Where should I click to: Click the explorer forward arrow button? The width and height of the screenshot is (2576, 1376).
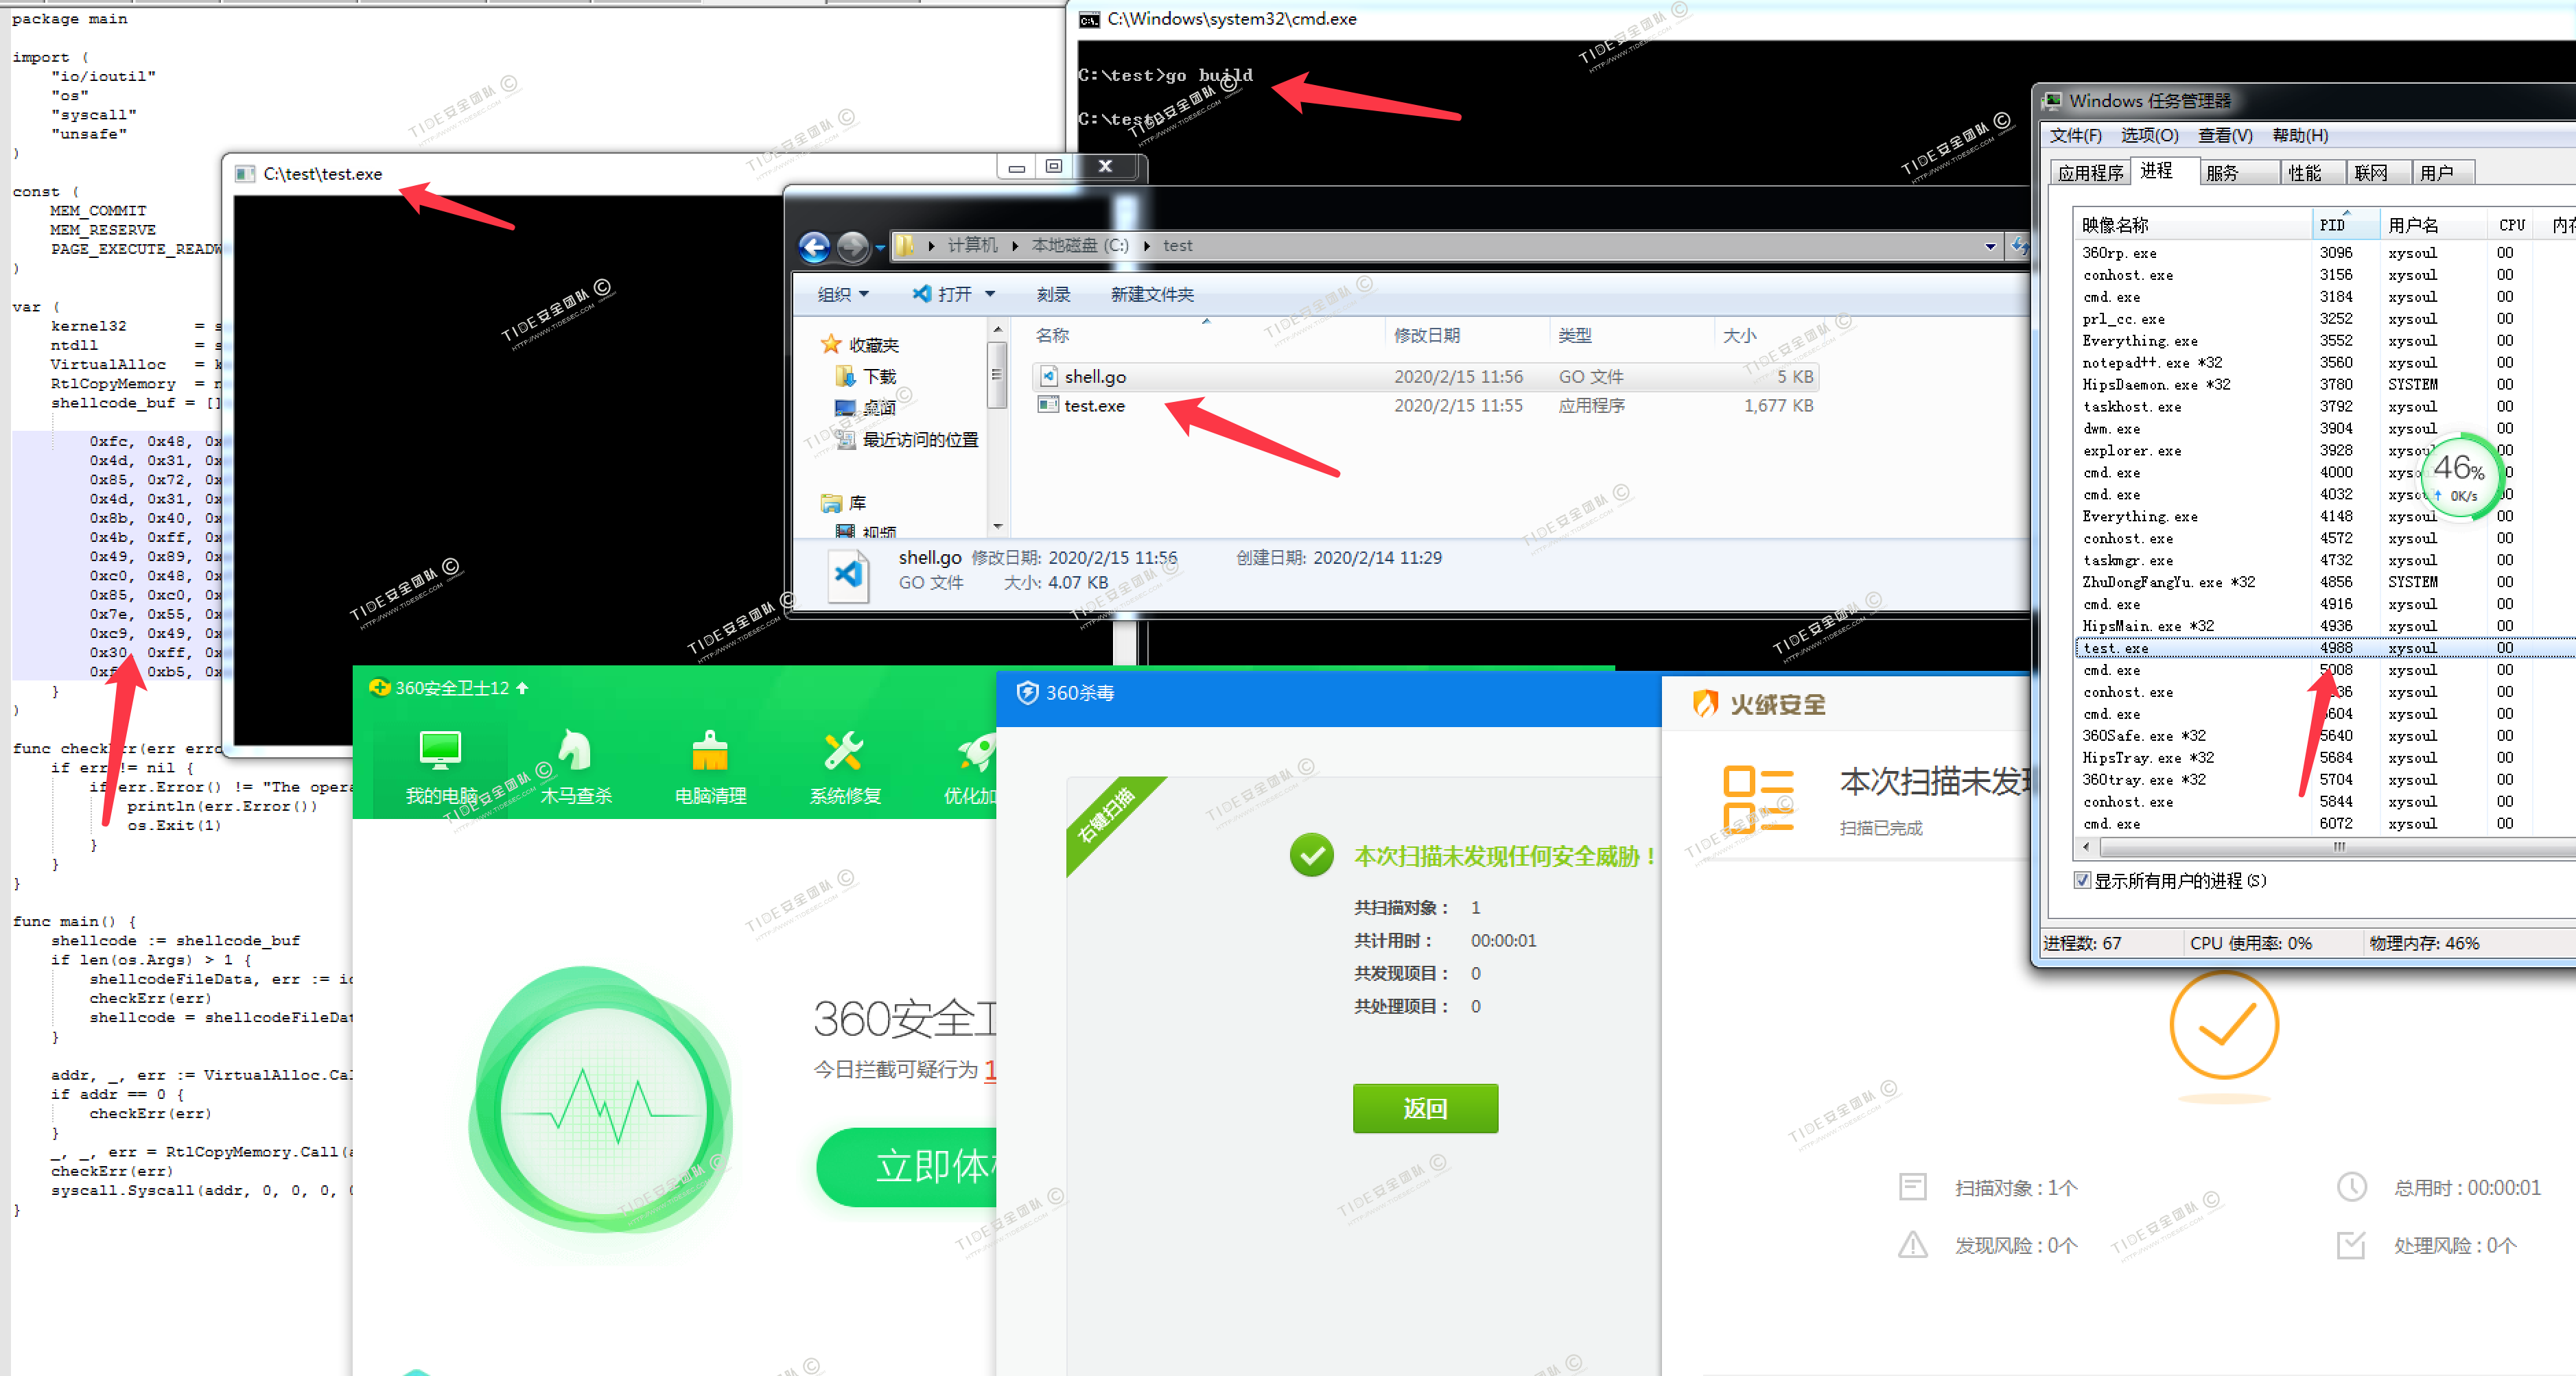tap(853, 247)
